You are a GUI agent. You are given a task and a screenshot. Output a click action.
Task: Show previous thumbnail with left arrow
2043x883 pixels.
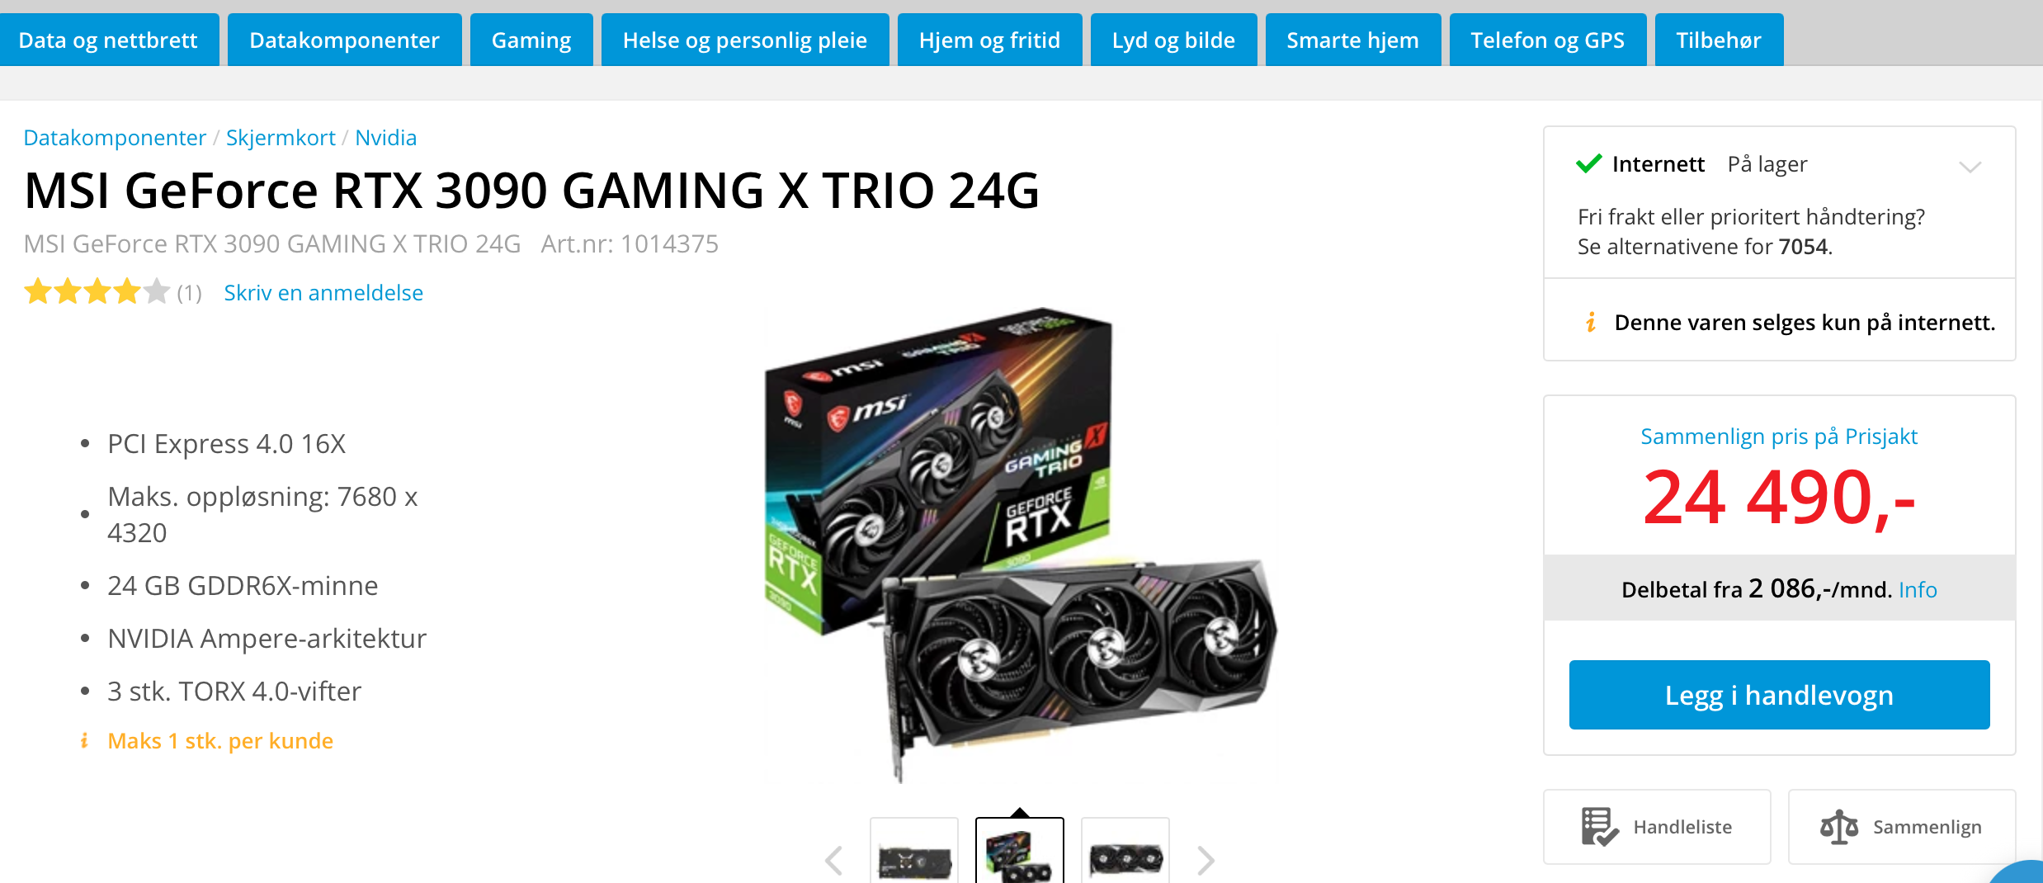pyautogui.click(x=834, y=860)
